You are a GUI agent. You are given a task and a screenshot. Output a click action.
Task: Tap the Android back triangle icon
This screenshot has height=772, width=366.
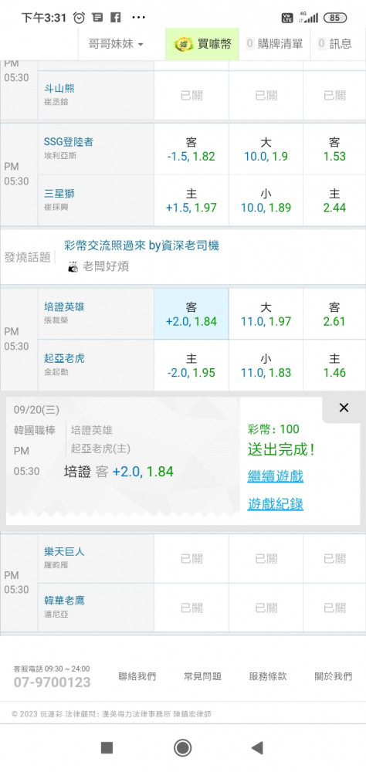[257, 748]
